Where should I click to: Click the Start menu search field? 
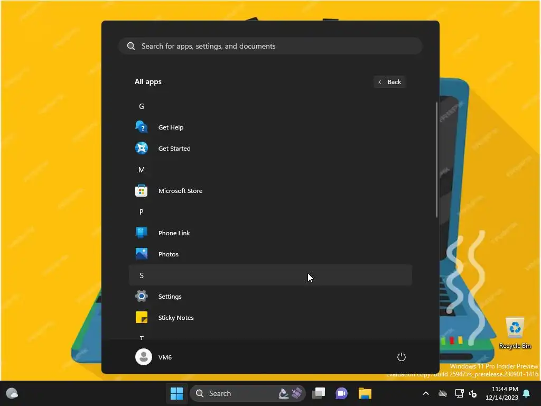tap(270, 46)
